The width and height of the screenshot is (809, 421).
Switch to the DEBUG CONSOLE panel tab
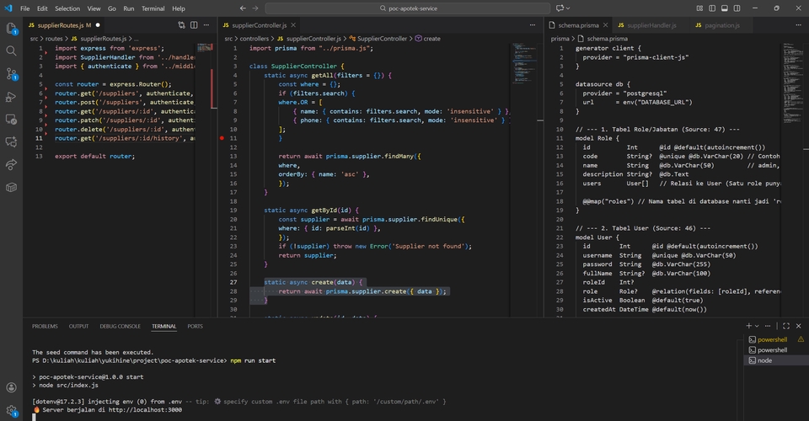121,326
